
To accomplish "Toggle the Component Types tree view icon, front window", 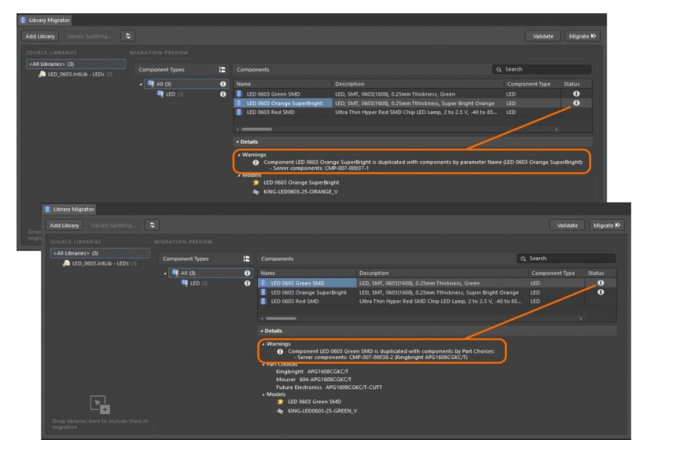I will click(x=246, y=259).
